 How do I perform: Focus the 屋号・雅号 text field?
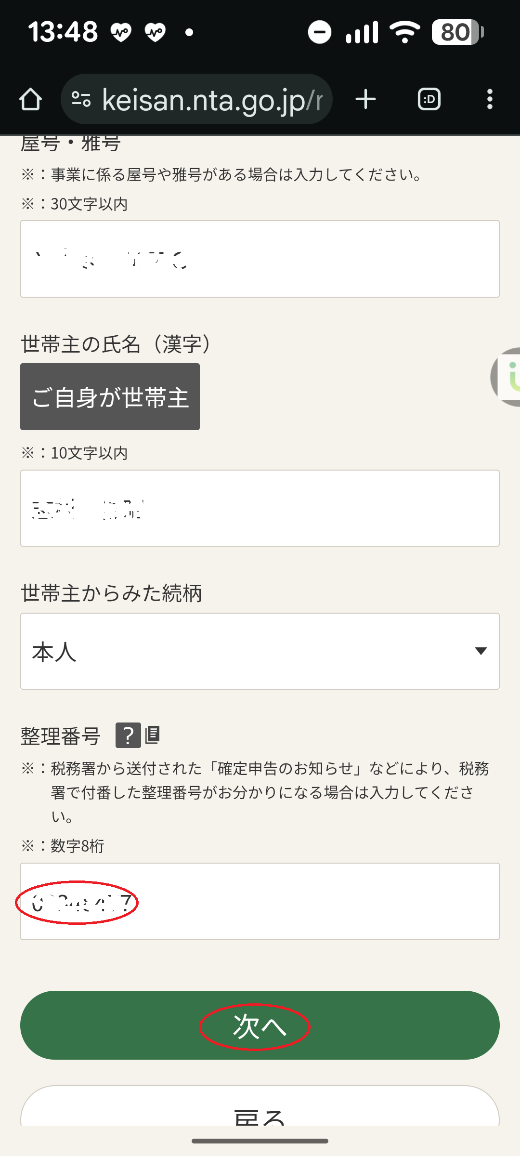point(260,259)
